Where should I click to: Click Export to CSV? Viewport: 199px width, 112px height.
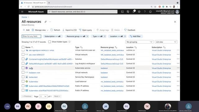tap(70, 30)
